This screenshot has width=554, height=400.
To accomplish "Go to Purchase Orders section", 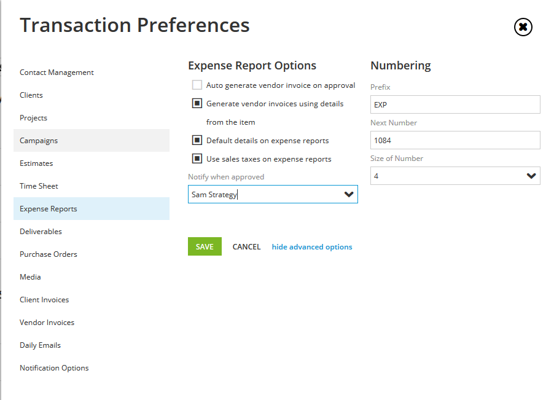I will [x=92, y=254].
